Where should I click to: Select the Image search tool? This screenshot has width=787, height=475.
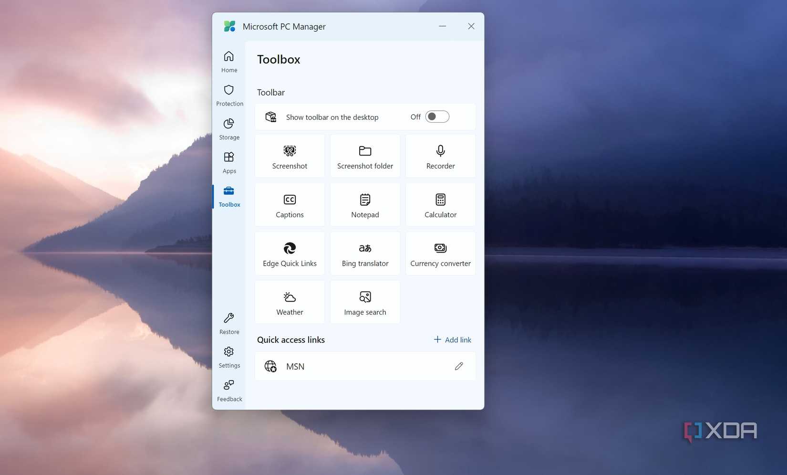tap(365, 302)
